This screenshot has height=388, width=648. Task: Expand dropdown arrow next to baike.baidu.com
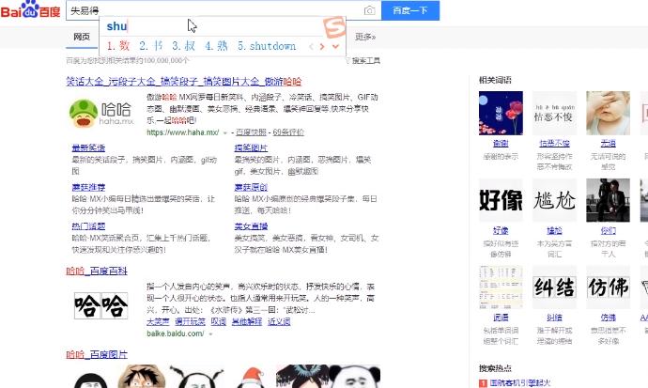pos(210,334)
